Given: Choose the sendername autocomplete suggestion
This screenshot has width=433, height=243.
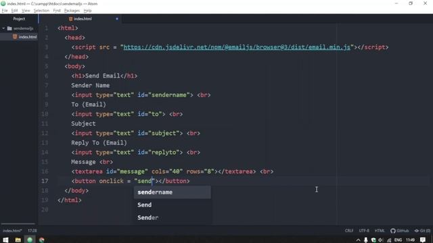Looking at the screenshot, I should (173, 192).
